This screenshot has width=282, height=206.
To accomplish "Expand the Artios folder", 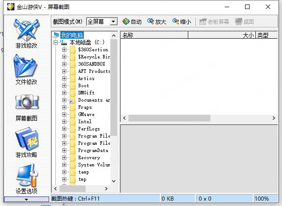I will (x=64, y=78).
